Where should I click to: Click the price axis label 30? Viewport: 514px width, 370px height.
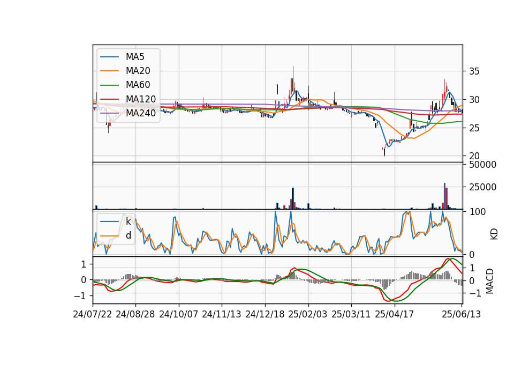pyautogui.click(x=474, y=100)
